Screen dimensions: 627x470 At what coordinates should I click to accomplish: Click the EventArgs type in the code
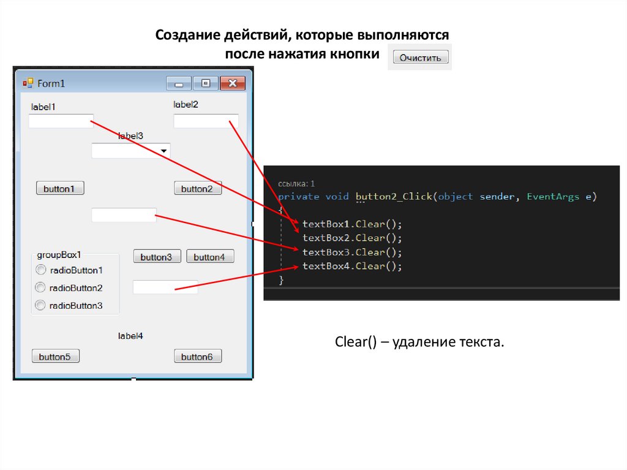coord(553,197)
